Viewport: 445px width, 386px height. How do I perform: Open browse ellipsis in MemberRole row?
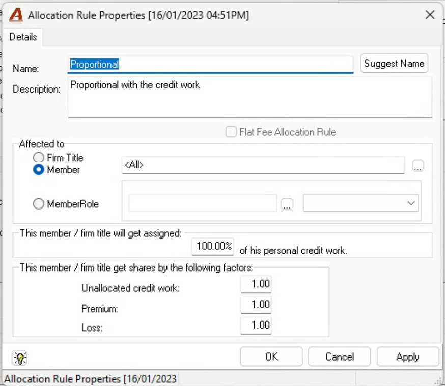(x=287, y=204)
